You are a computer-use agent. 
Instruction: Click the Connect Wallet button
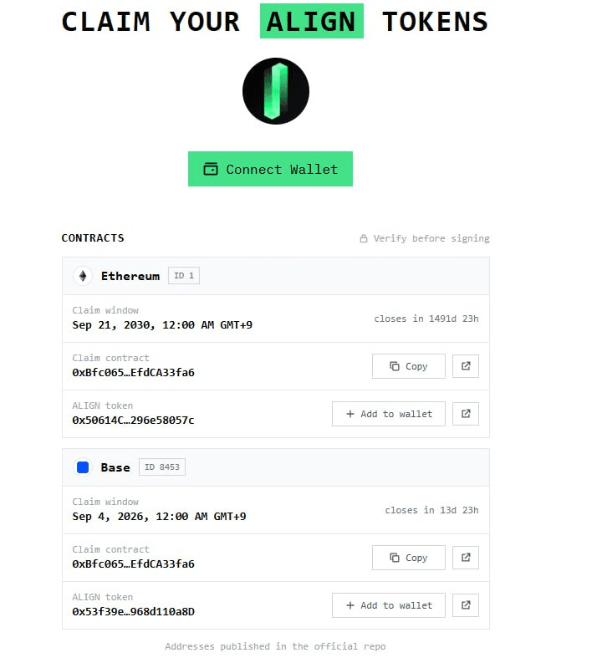[270, 169]
